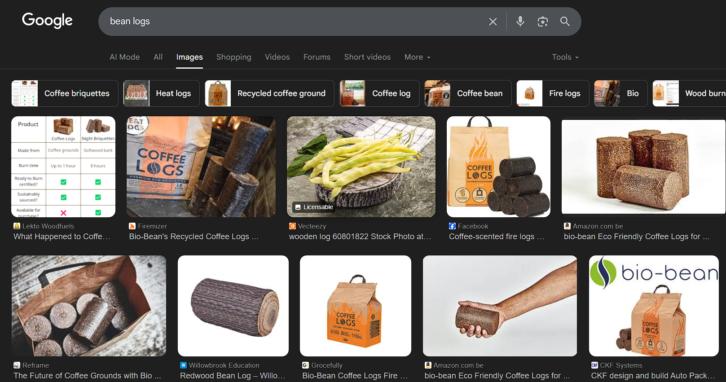Open the Tools dropdown
The width and height of the screenshot is (726, 382).
(x=565, y=57)
